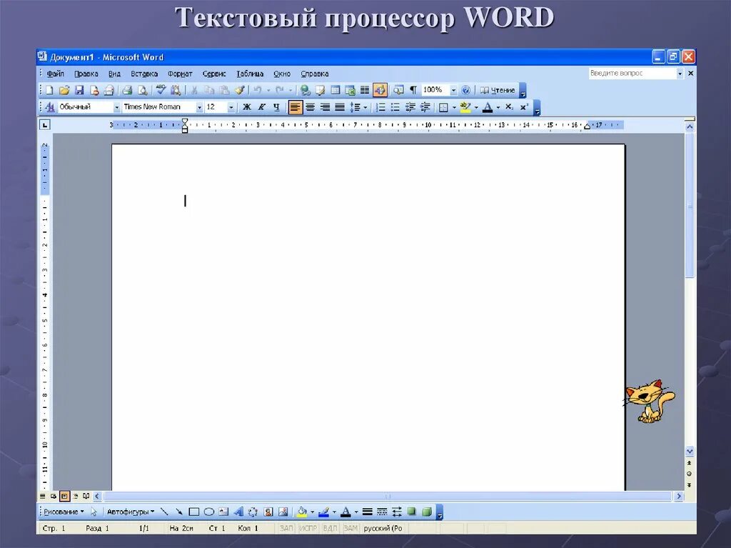731x548 pixels.
Task: Open Word Help question mark icon
Action: tap(465, 90)
